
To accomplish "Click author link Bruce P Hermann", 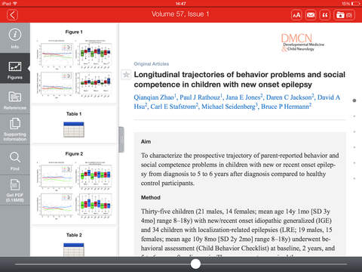I will pyautogui.click(x=286, y=107).
